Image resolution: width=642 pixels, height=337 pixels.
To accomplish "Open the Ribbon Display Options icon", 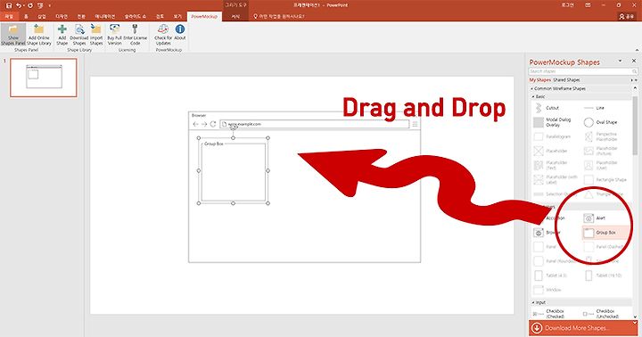I will (x=588, y=5).
